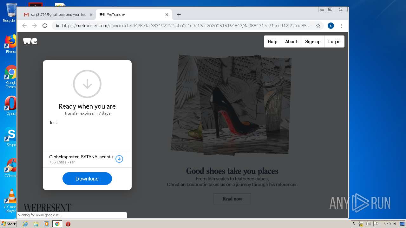The width and height of the screenshot is (406, 228).
Task: Open the Help menu item
Action: [x=272, y=41]
